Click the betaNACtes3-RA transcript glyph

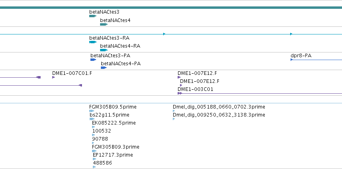(93, 42)
